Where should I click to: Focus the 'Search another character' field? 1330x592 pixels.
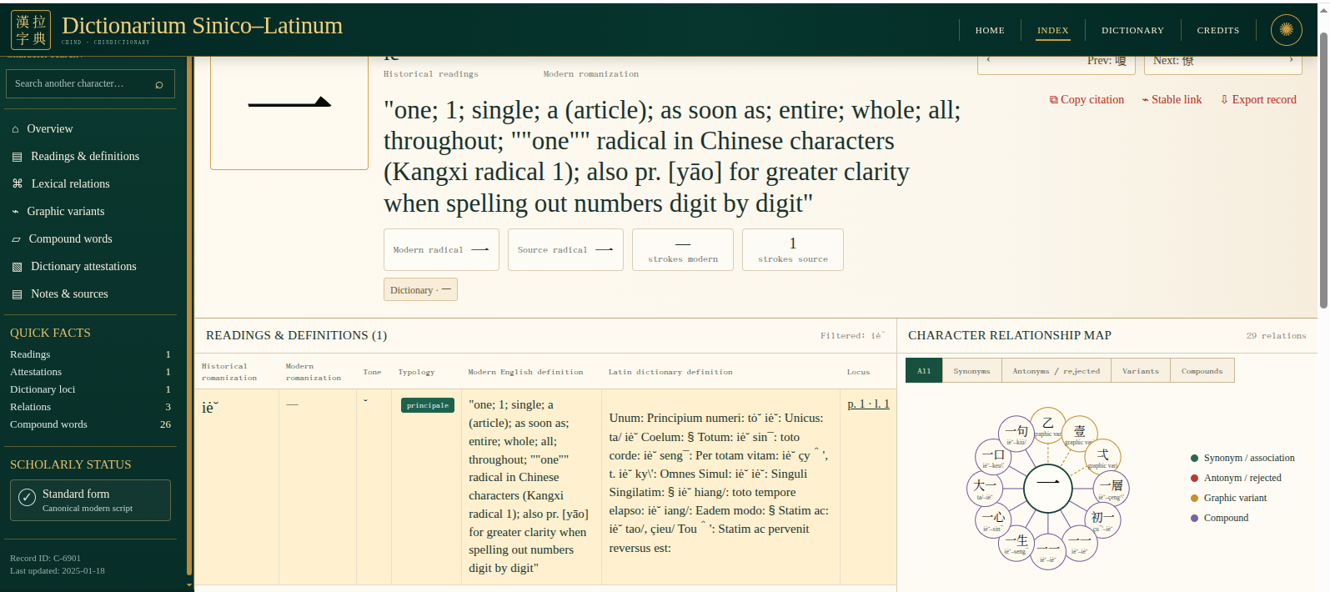pos(90,84)
